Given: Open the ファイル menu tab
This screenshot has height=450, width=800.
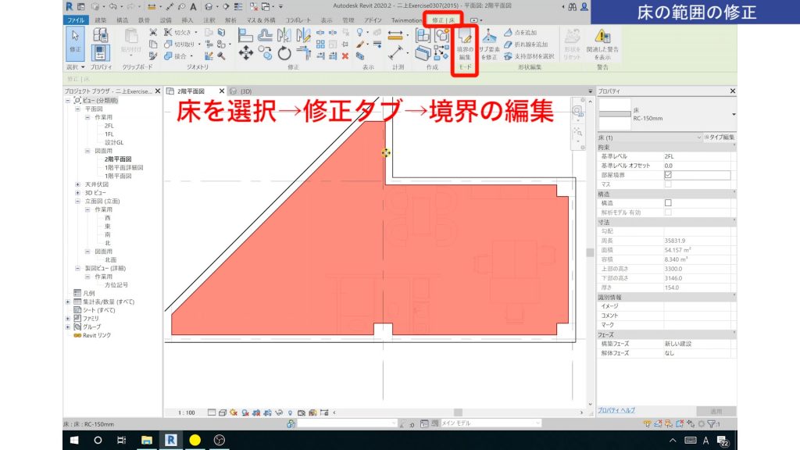Looking at the screenshot, I should click(x=76, y=19).
